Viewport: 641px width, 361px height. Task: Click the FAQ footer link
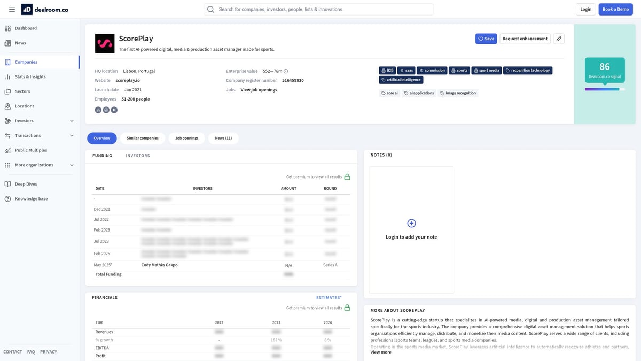[x=31, y=352]
